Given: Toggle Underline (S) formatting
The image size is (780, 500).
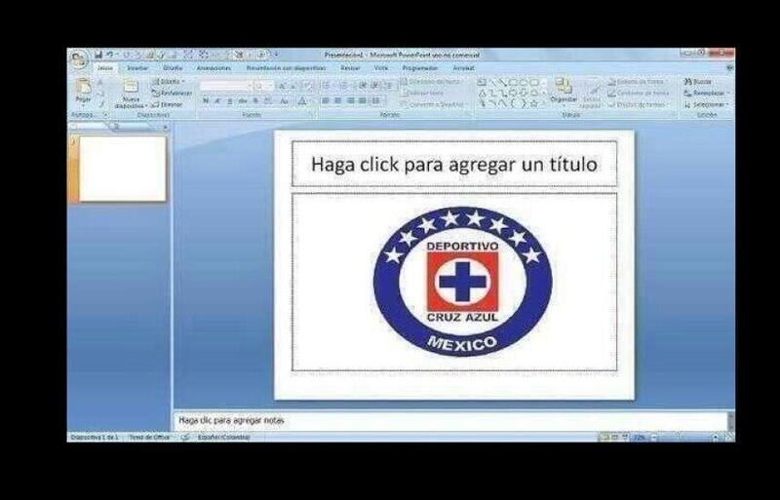Looking at the screenshot, I should click(x=229, y=101).
